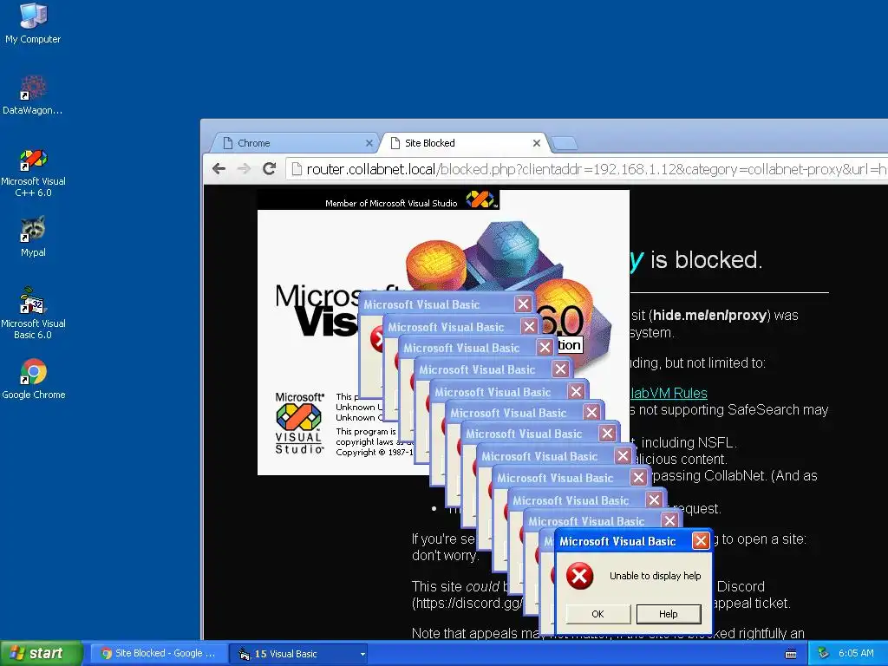
Task: Click the "Unable to display help" message
Action: (x=656, y=576)
